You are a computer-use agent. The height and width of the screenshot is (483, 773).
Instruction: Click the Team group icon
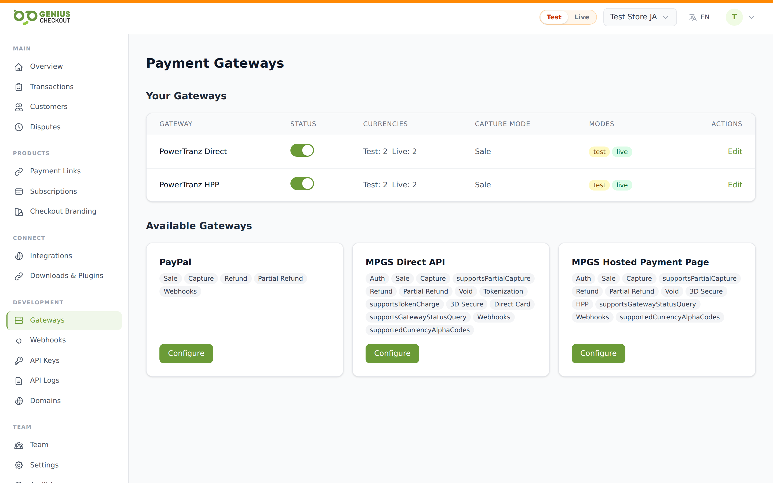coord(19,445)
